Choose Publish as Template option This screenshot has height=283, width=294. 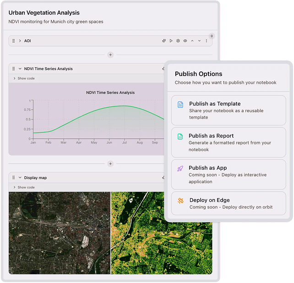[x=228, y=110]
